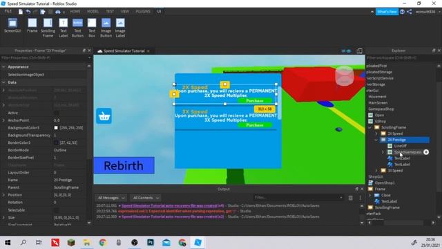This screenshot has height=249, width=442.
Task: Insert a Scrolling Frame element
Action: pyautogui.click(x=48, y=28)
